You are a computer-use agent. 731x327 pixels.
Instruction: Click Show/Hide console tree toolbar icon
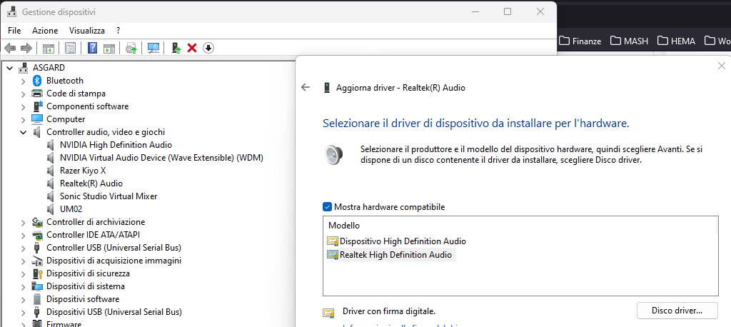pos(49,48)
